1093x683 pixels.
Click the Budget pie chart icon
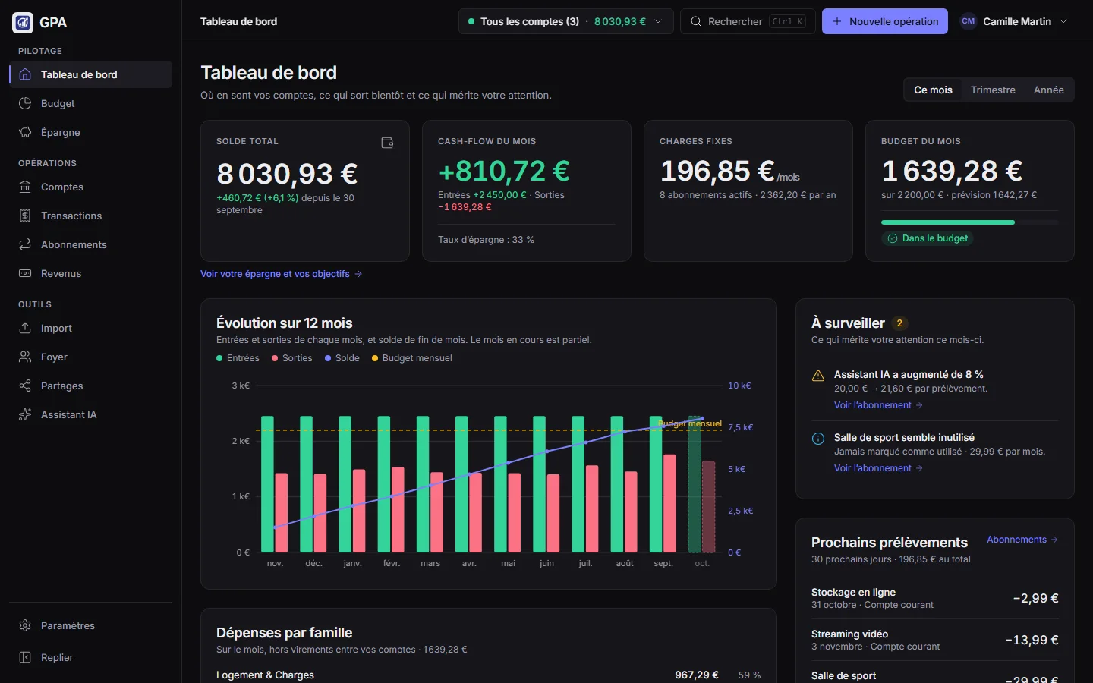pos(25,103)
